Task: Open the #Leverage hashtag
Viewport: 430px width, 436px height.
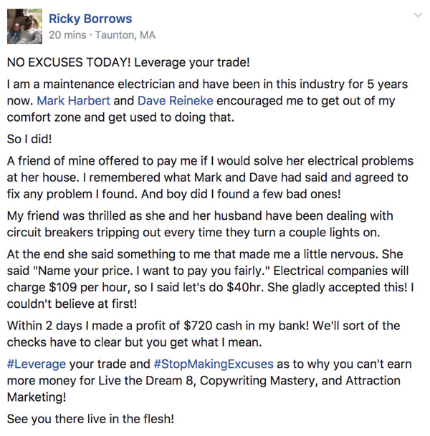Action: tap(37, 364)
